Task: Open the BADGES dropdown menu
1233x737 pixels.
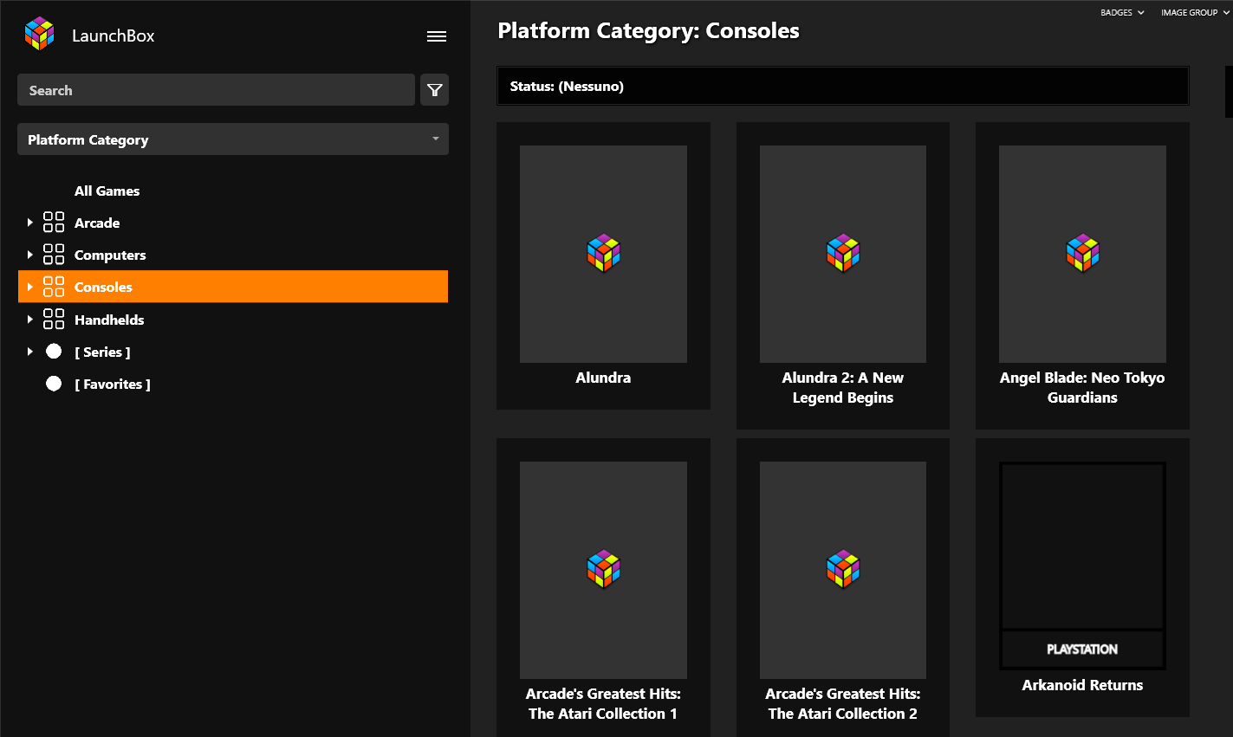Action: [1122, 13]
